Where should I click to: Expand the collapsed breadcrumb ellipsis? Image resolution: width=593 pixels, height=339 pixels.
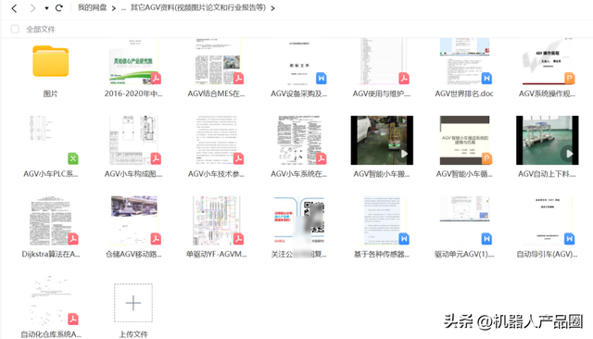(123, 8)
